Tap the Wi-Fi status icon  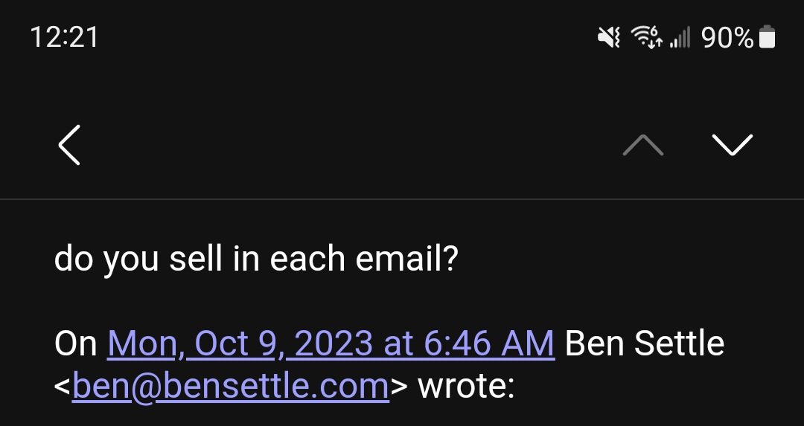coord(646,37)
